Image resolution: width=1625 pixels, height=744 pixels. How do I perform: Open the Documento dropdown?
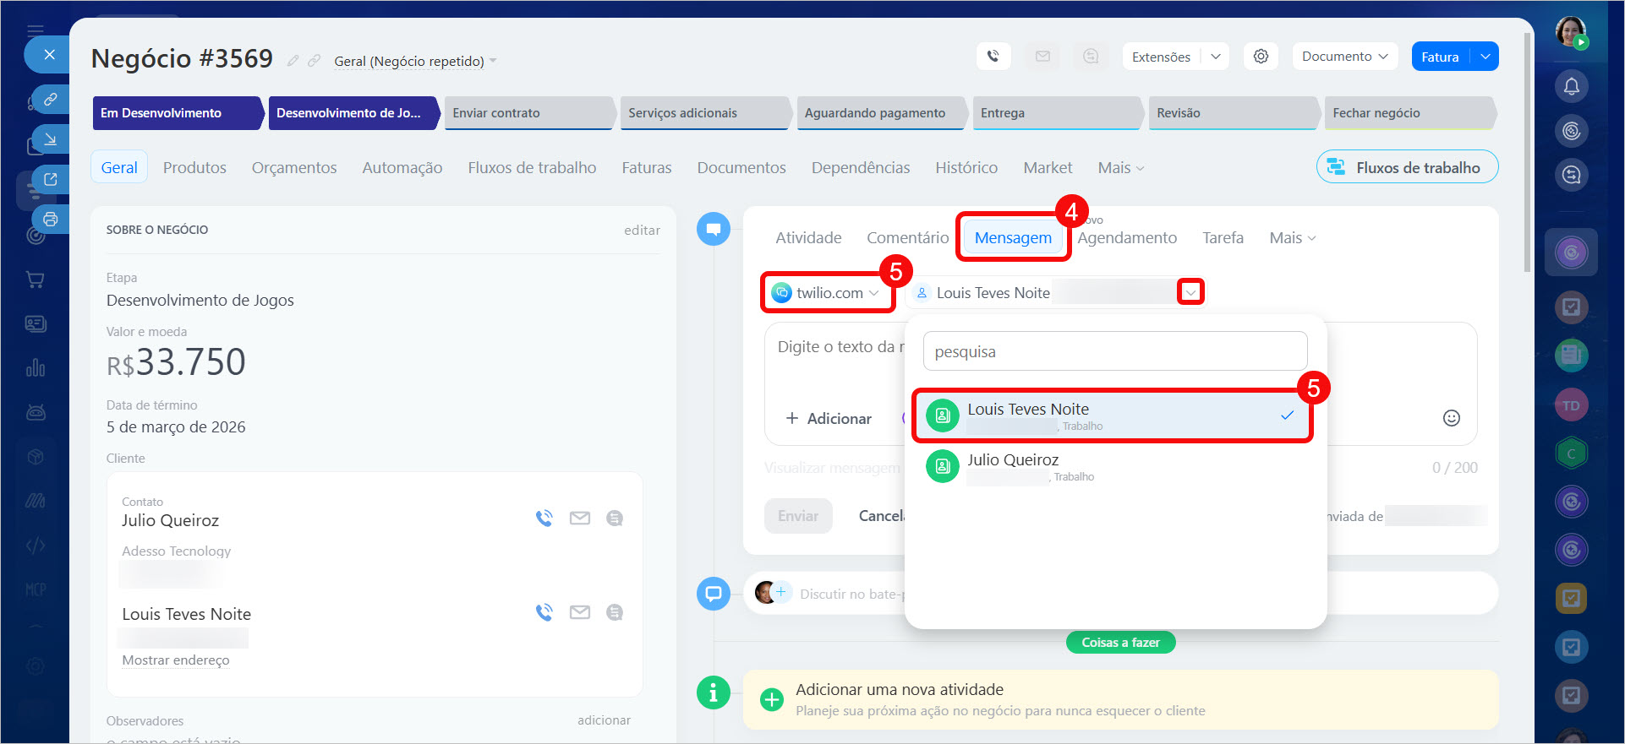(x=1343, y=57)
